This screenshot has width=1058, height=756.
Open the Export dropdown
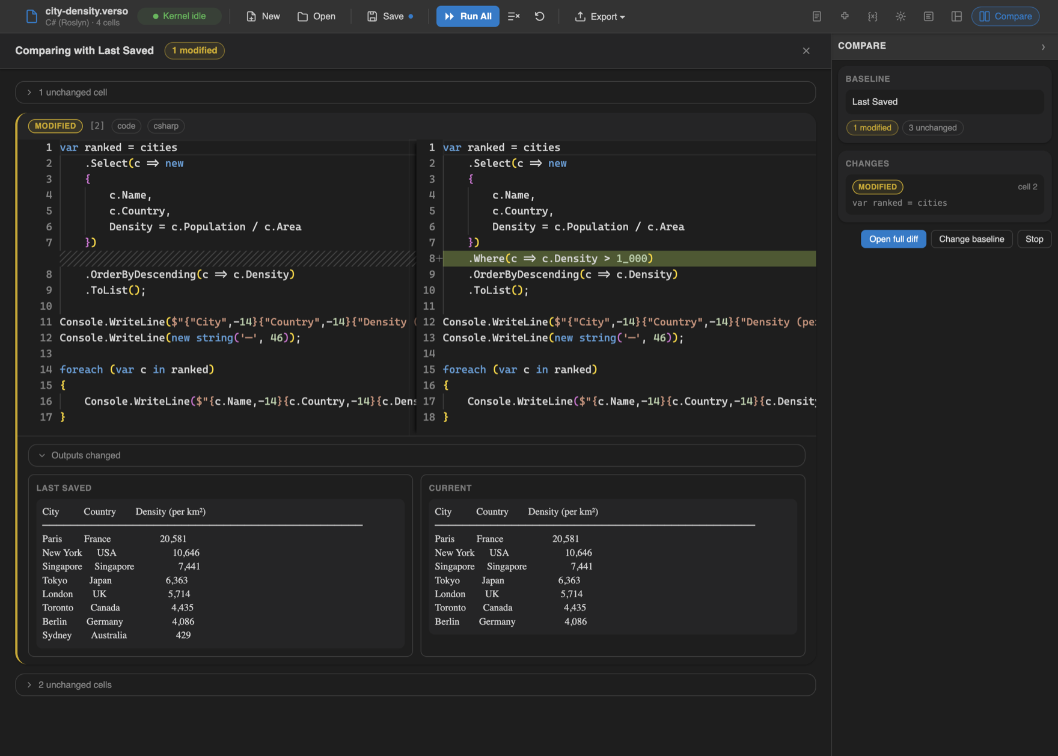click(x=600, y=16)
